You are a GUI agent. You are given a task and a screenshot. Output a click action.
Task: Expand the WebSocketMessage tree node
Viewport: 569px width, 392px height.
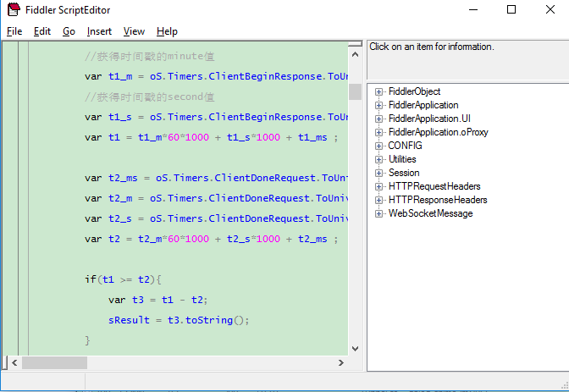378,214
